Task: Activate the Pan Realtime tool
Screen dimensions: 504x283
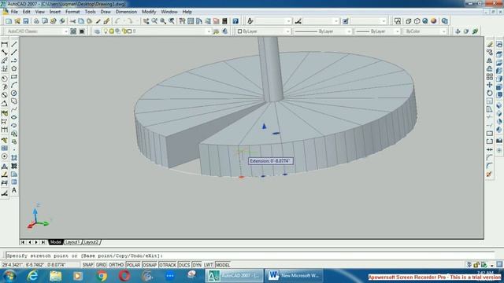Action: click(146, 21)
